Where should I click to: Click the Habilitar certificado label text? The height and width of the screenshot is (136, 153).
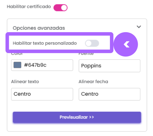(29, 7)
